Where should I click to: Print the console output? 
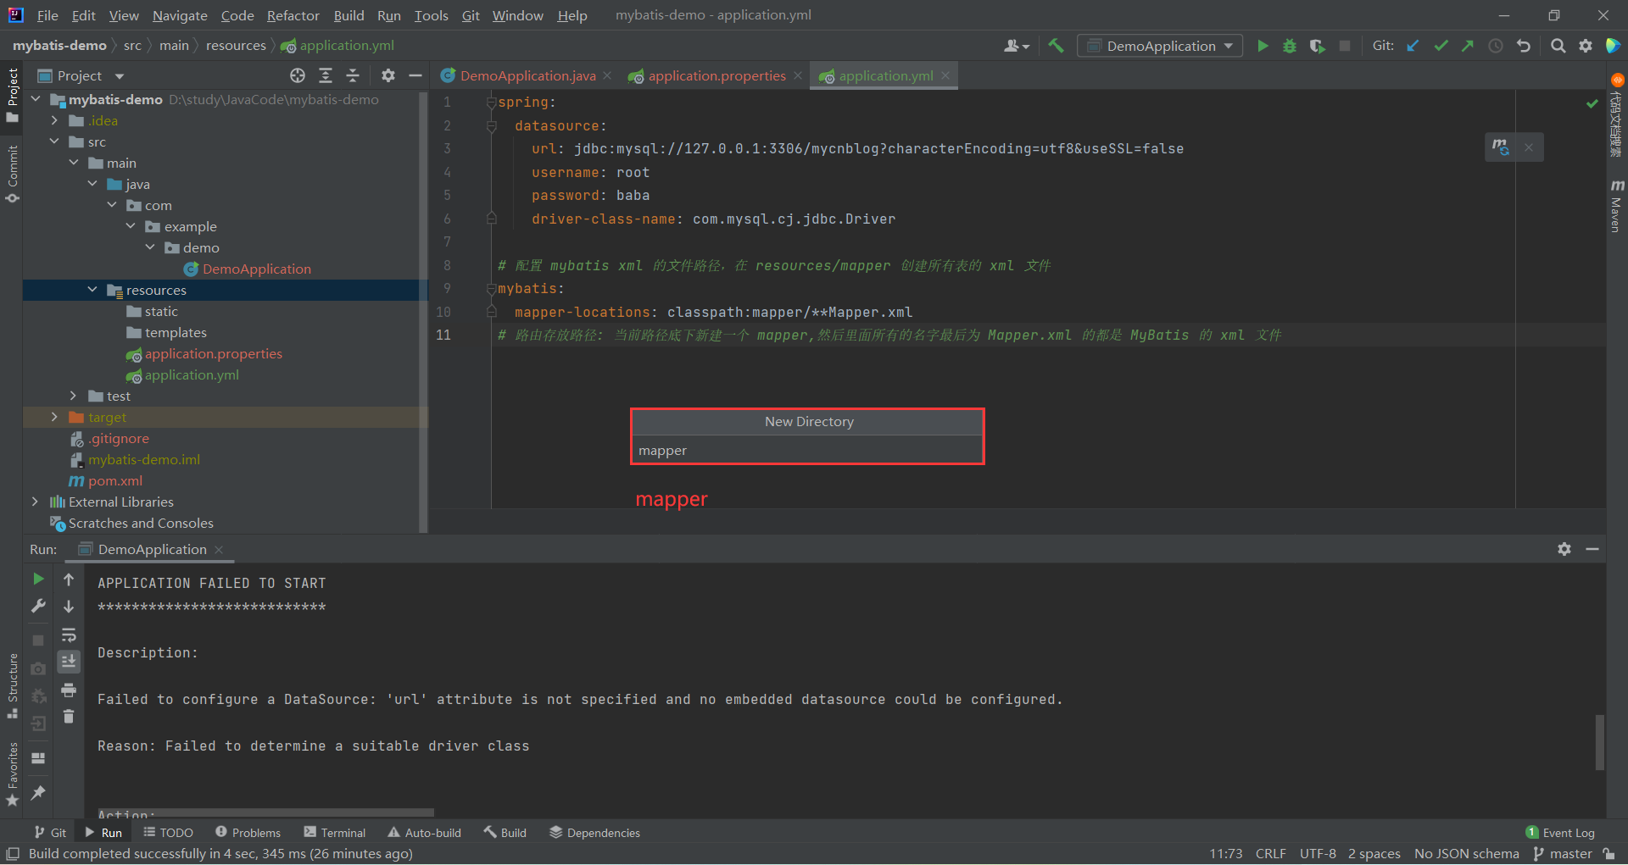(x=69, y=690)
